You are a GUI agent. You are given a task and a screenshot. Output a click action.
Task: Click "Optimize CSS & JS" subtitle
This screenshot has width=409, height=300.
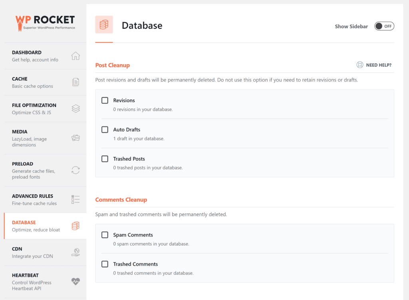point(31,112)
